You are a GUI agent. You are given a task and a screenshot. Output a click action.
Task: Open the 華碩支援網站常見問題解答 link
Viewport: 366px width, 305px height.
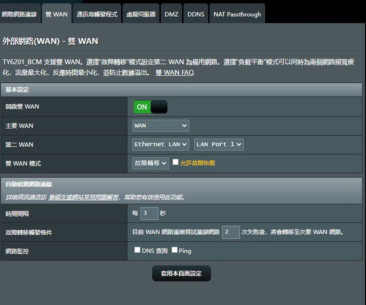coord(83,197)
